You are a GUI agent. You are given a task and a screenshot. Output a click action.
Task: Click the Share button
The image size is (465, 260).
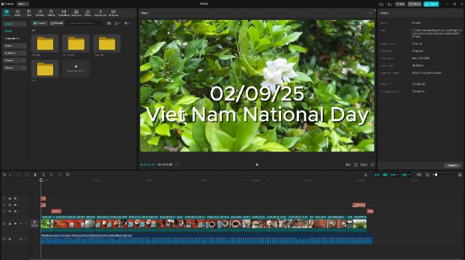(x=415, y=4)
